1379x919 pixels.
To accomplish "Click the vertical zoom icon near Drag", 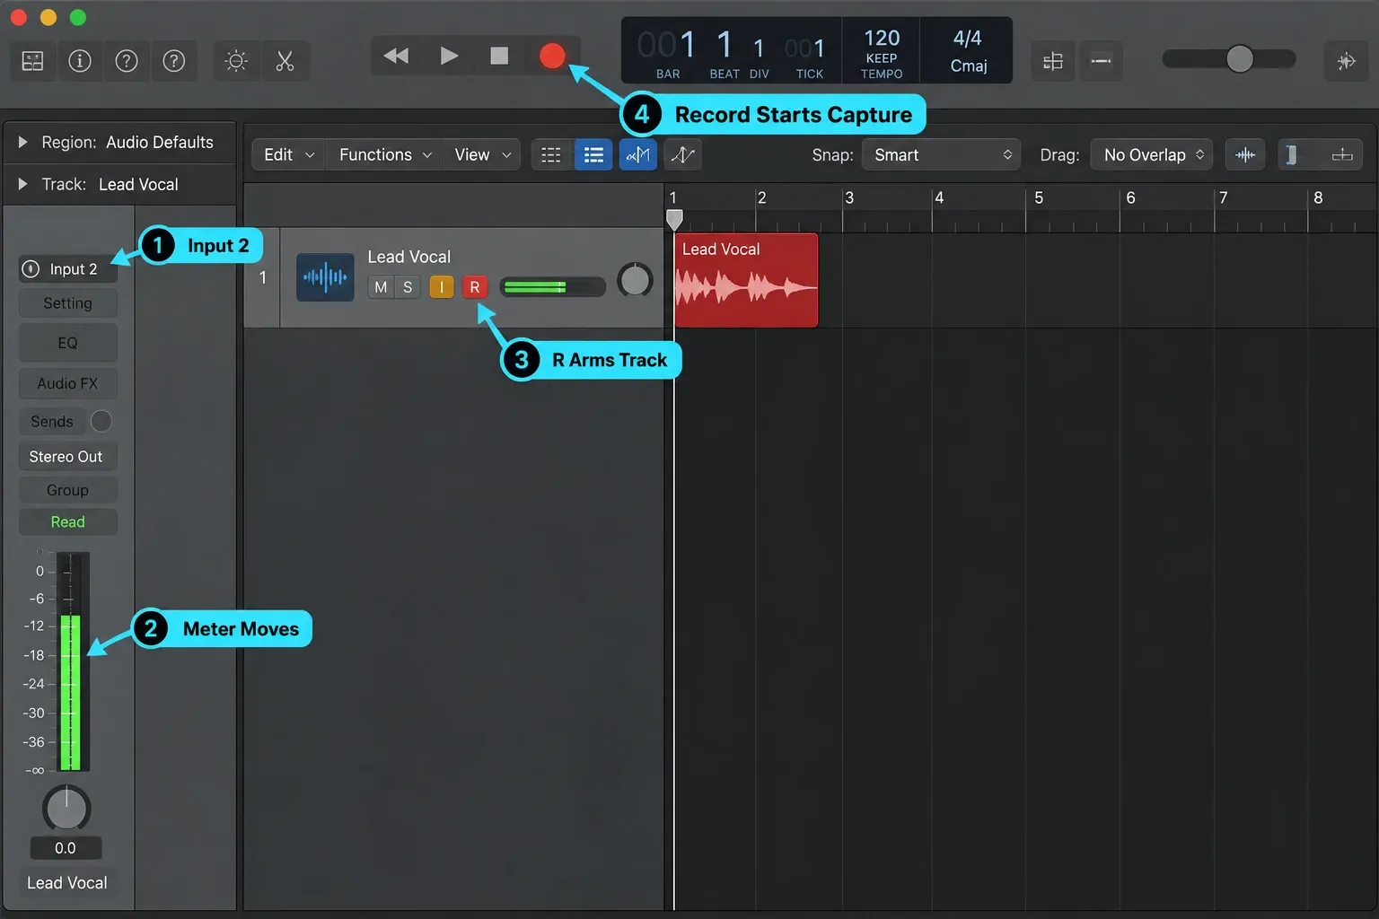I will click(1292, 155).
